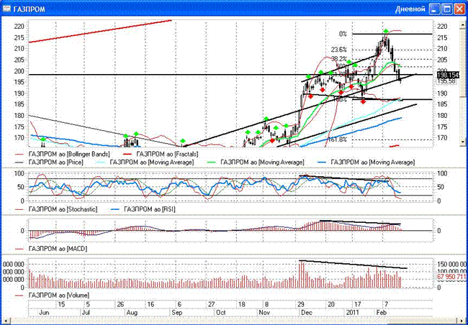Close the ГАЗПРОМ chart window
Viewport: 468px width, 325px height.
pos(459,9)
